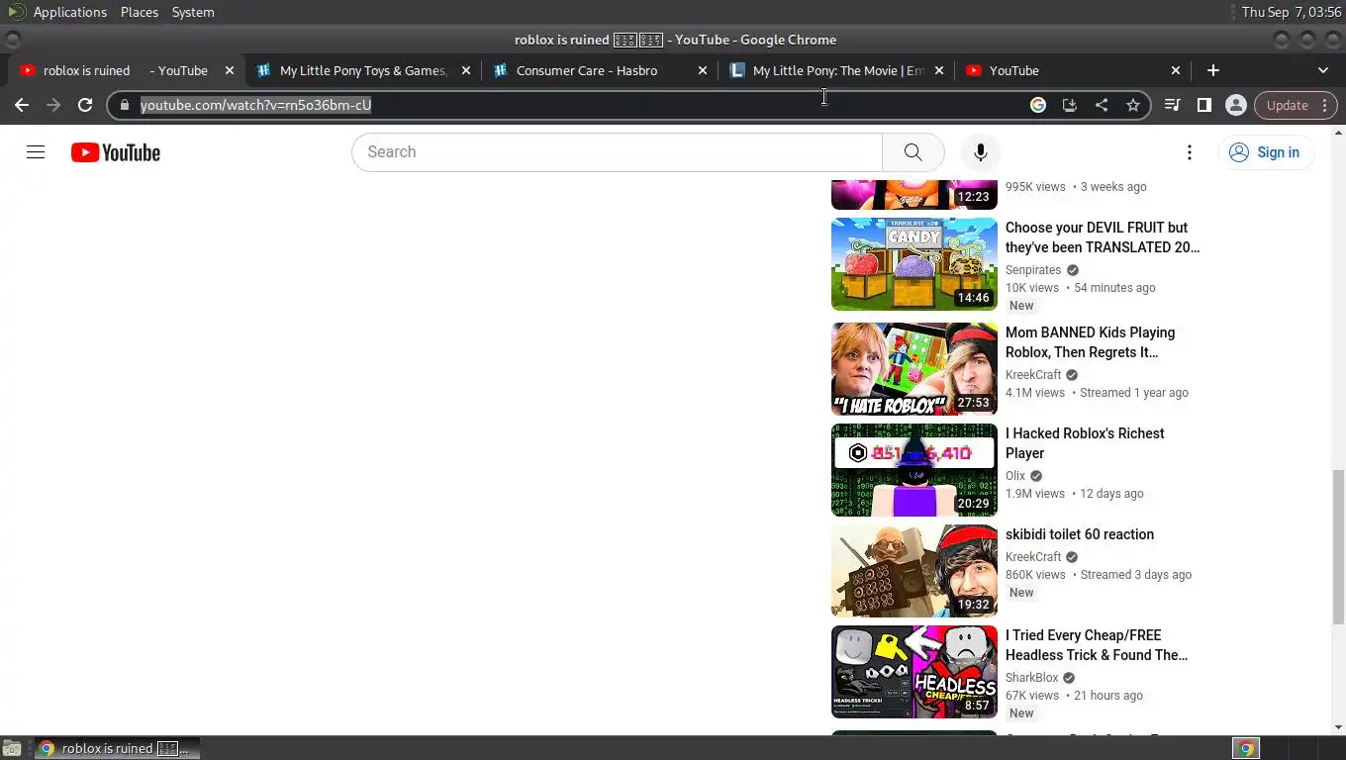Click the Google icon in address bar

click(1038, 105)
